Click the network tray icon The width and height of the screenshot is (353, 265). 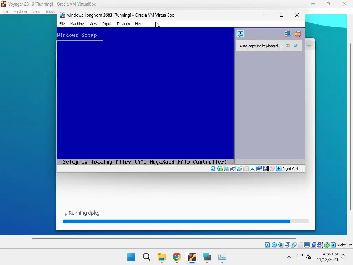[x=300, y=257]
